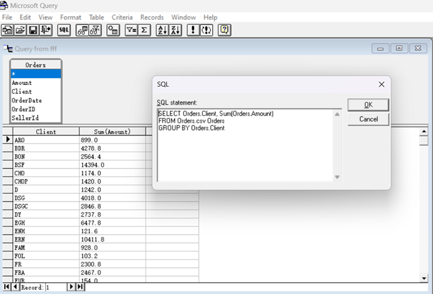
Task: Toggle the Auto Query toolbar button
Action: click(x=206, y=30)
